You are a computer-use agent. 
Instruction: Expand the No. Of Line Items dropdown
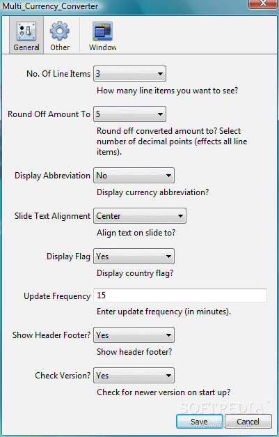[x=129, y=74]
